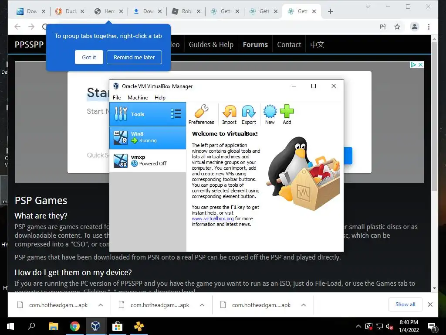Click Chrome icon in taskbar
The image size is (446, 335).
click(x=74, y=326)
